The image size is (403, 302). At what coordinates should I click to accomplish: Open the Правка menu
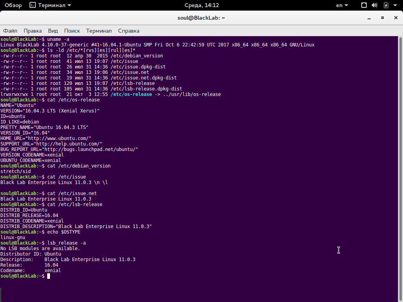(33, 31)
